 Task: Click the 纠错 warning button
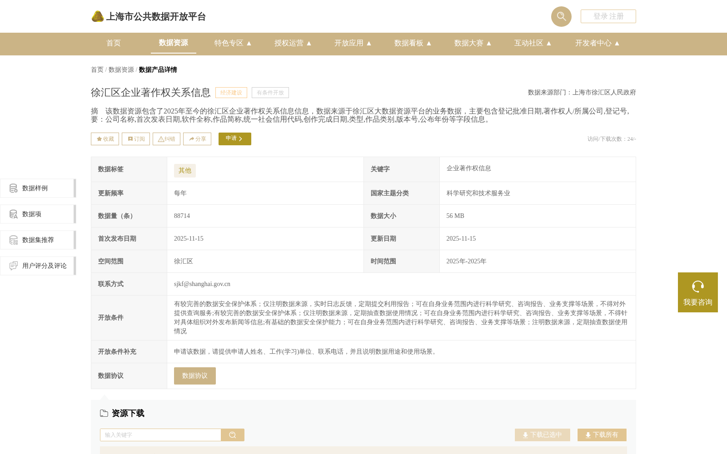166,139
